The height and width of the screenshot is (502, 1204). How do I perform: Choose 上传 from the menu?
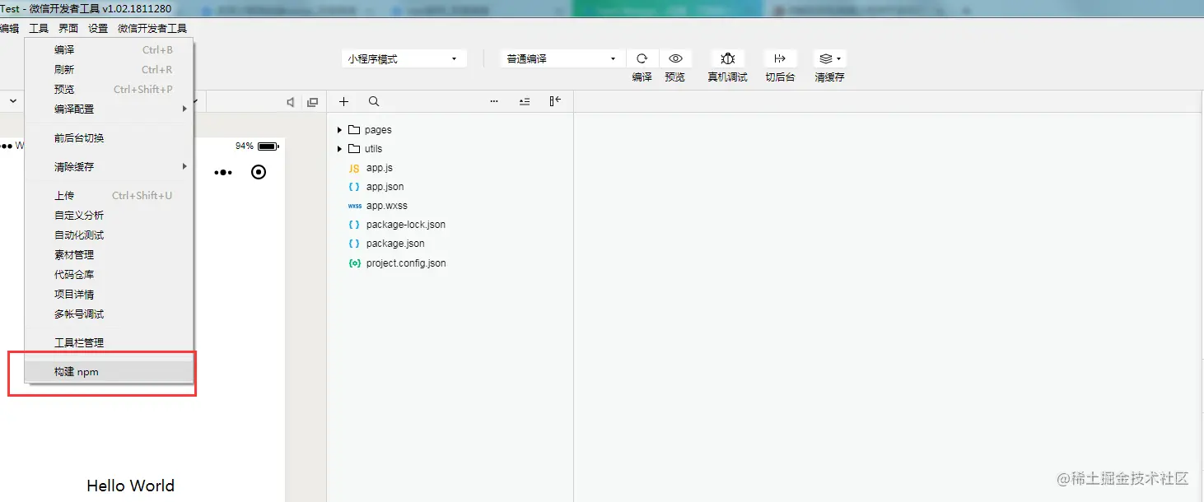pos(110,195)
